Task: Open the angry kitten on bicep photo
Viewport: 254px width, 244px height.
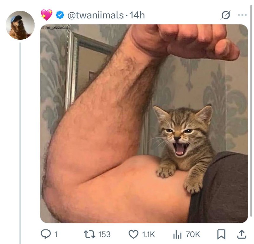Action: pos(144,123)
